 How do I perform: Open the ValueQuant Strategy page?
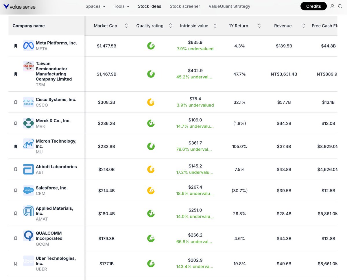point(229,6)
